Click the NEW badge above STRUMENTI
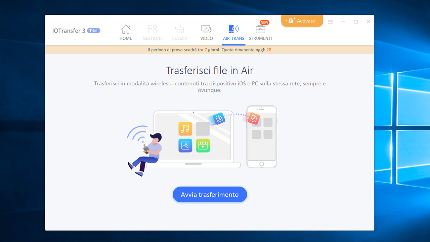 [x=264, y=23]
